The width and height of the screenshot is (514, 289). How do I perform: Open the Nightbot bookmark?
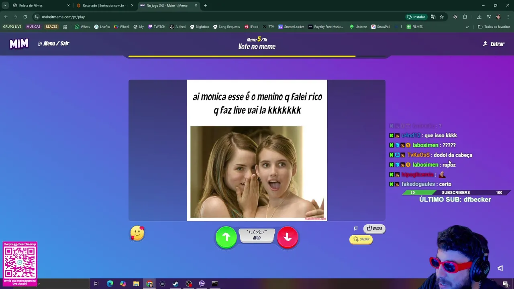pos(200,27)
